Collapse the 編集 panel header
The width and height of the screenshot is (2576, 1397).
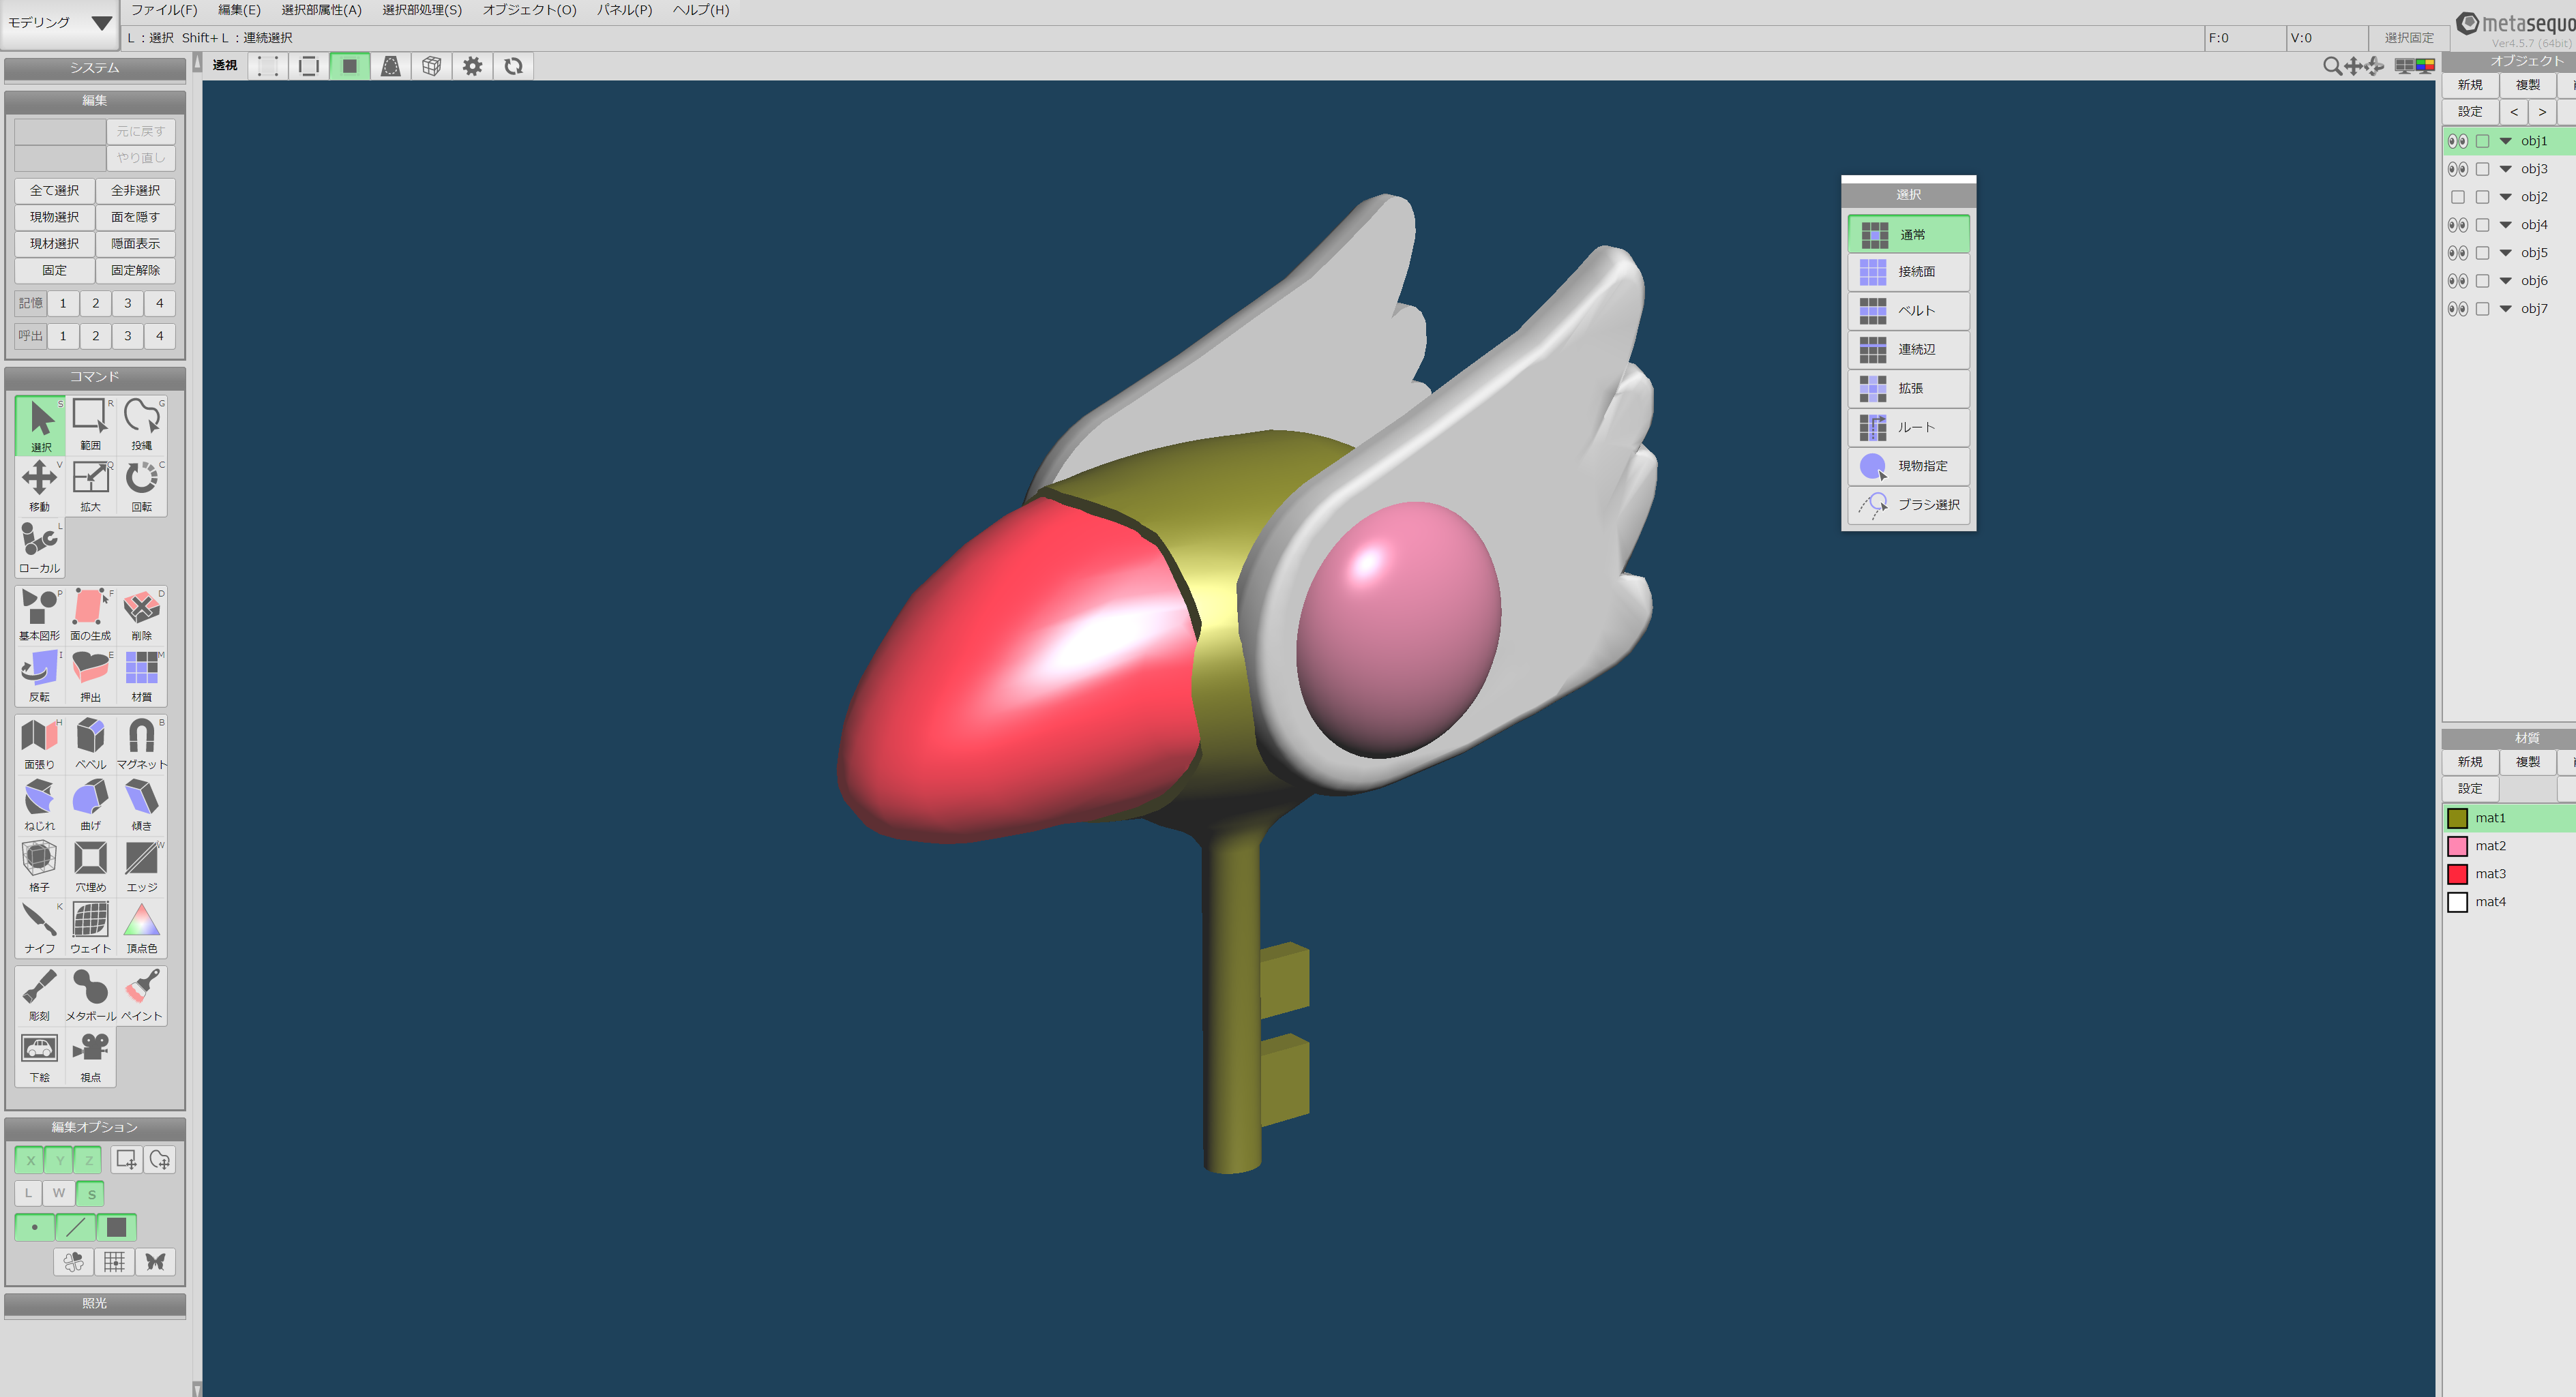(95, 101)
